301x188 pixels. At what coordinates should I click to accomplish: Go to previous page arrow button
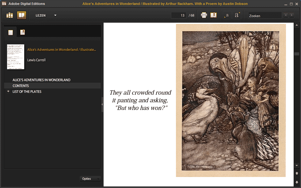(297, 173)
